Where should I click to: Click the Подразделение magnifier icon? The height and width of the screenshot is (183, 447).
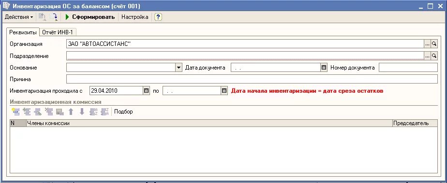(x=434, y=56)
